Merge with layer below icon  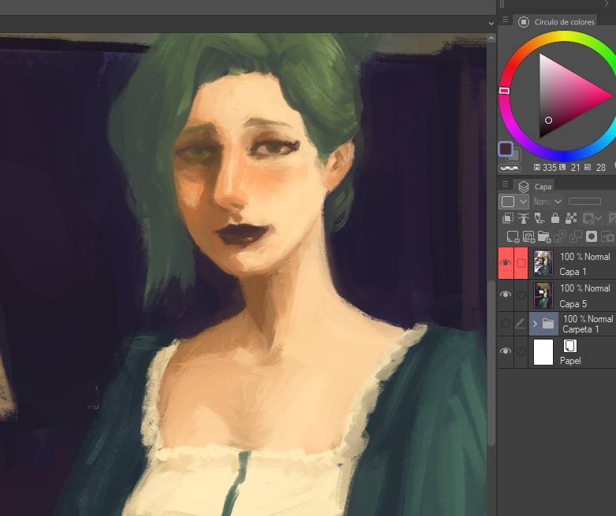click(576, 236)
